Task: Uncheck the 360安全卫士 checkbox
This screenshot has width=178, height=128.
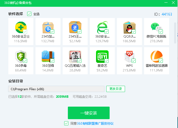Action: click(x=25, y=32)
